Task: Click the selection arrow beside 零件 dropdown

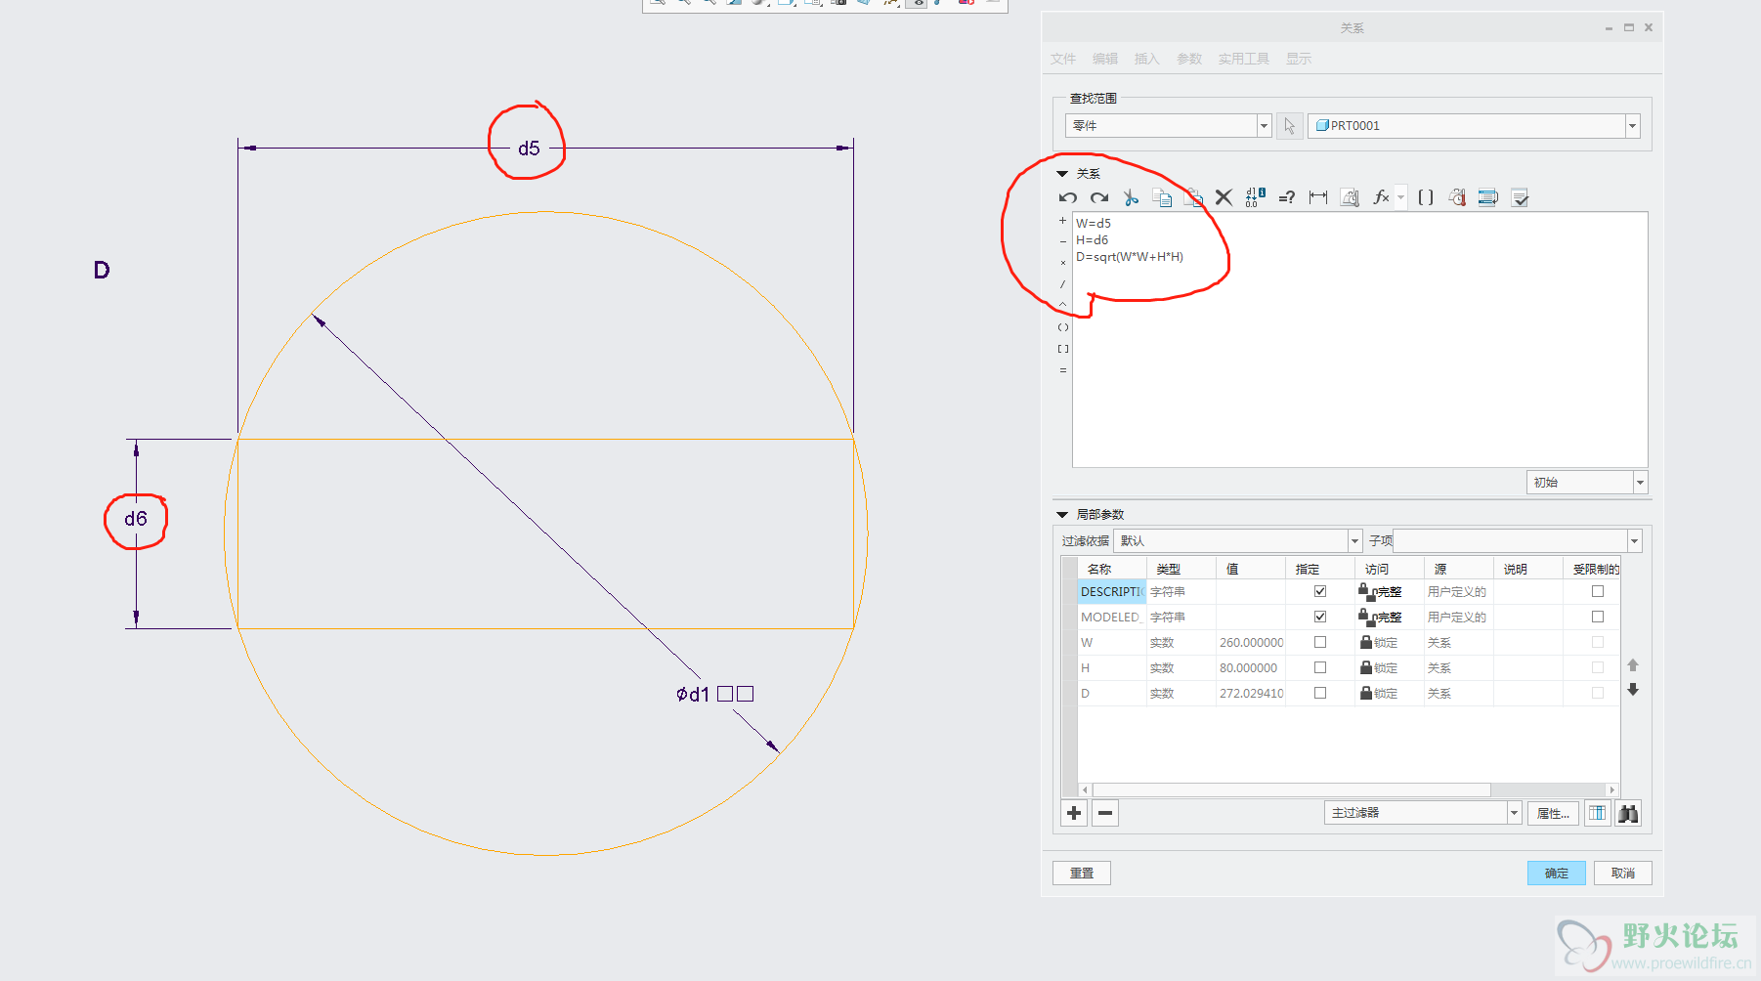Action: click(x=1290, y=126)
